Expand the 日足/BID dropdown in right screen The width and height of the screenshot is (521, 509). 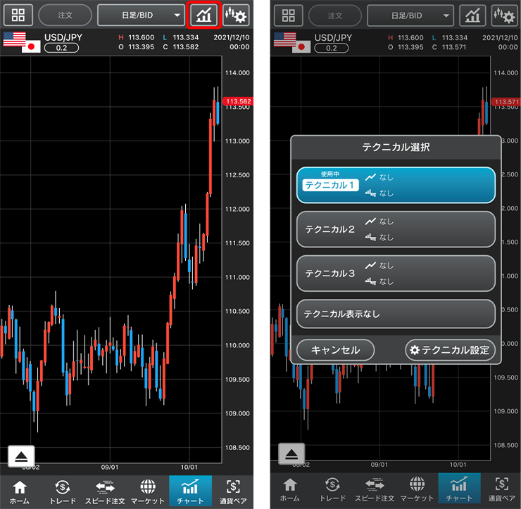(x=410, y=15)
